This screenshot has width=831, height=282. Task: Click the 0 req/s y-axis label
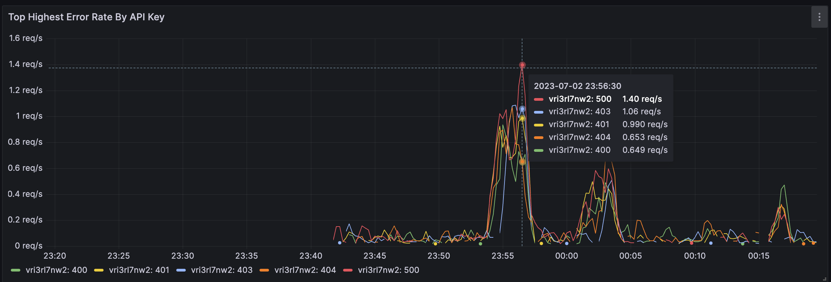[29, 246]
